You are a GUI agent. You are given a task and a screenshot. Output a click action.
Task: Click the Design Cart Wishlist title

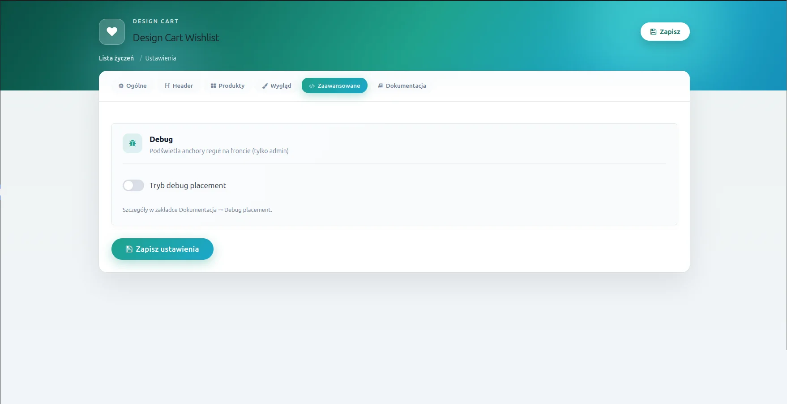(x=176, y=38)
